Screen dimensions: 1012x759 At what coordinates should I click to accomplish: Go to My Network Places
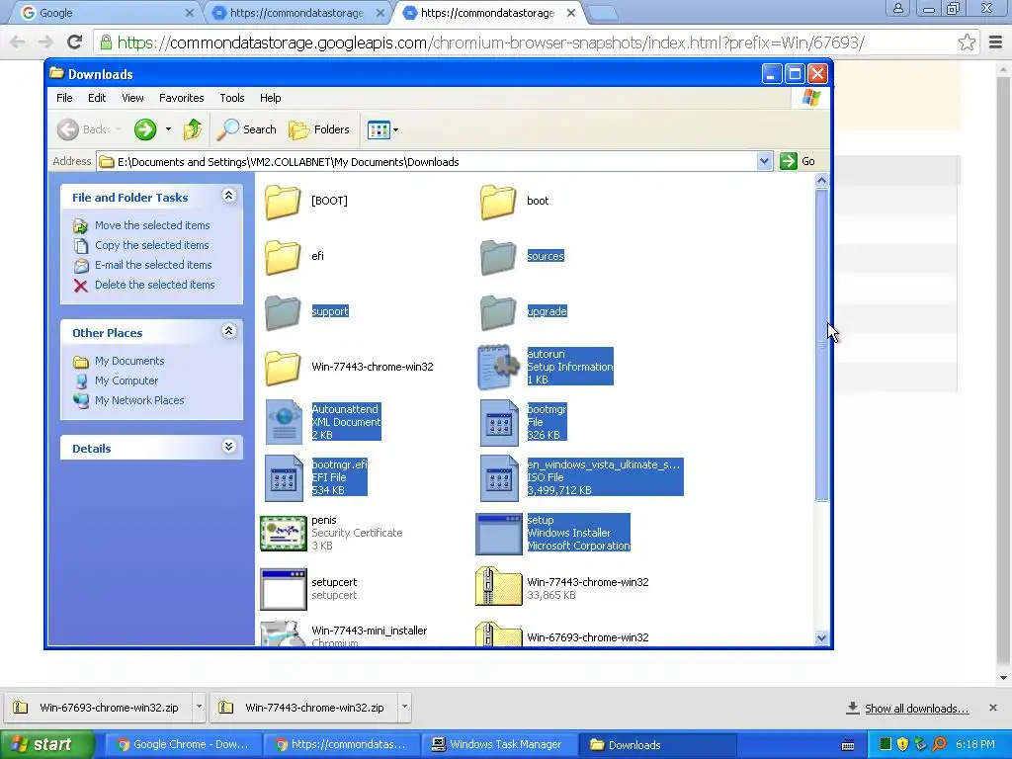tap(139, 401)
